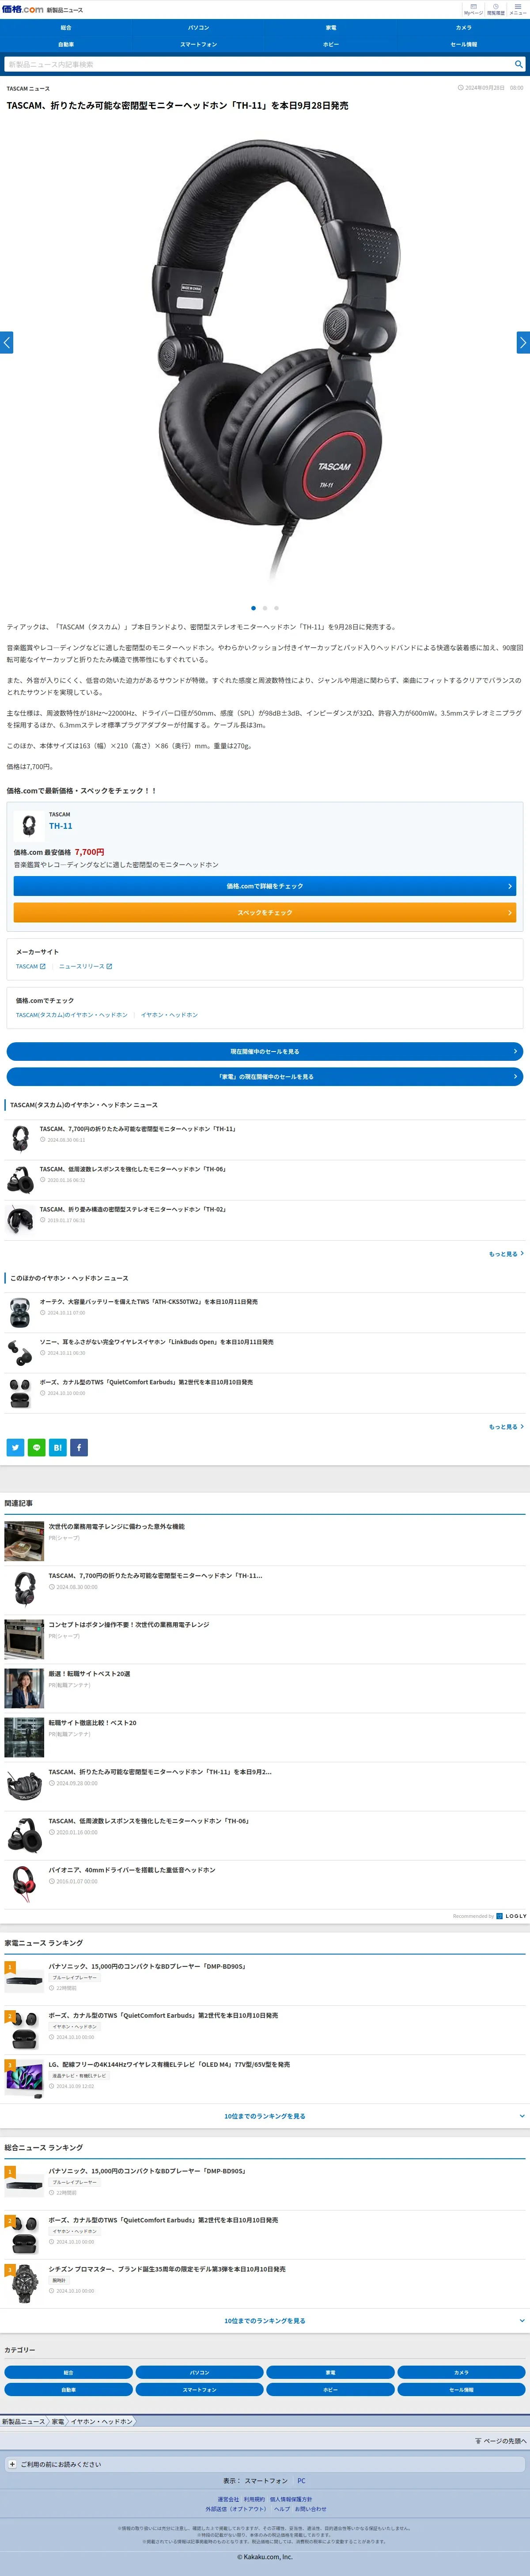Click ホビー category pill at bottom
The width and height of the screenshot is (530, 2576).
tap(330, 2389)
